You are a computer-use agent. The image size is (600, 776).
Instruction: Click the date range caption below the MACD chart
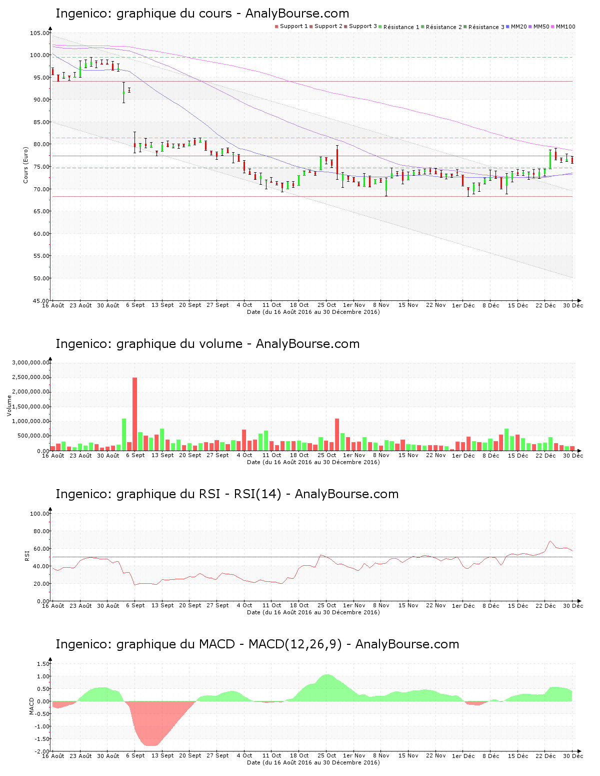tap(313, 762)
